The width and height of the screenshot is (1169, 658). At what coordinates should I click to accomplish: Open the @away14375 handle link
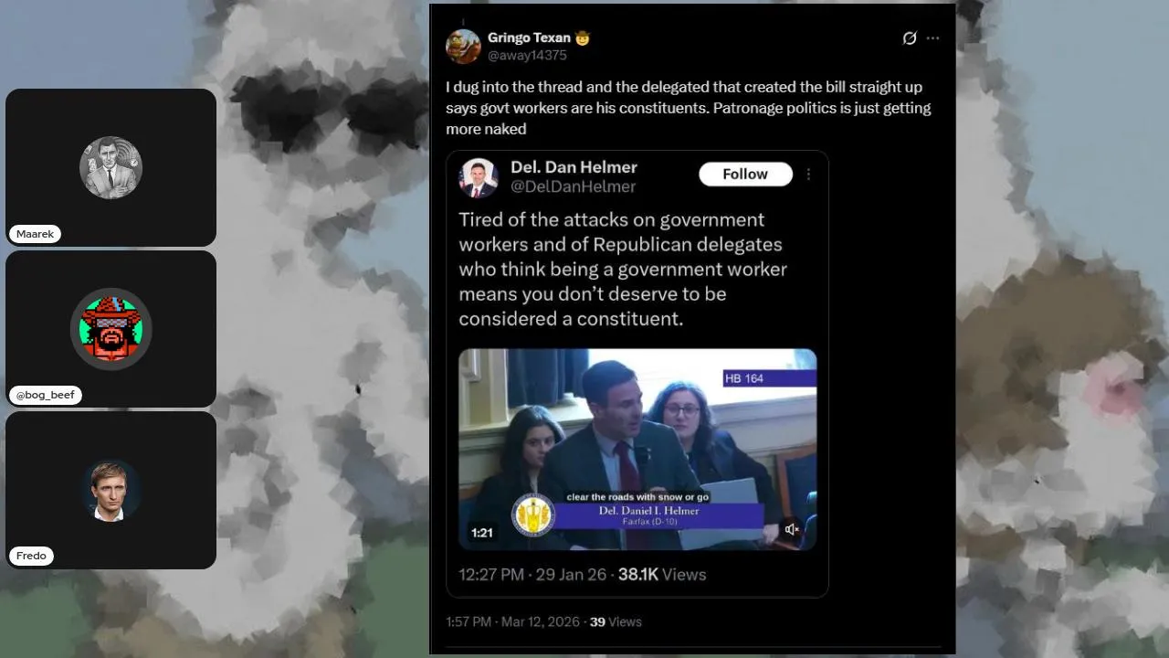[527, 55]
